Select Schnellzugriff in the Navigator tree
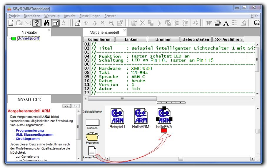 29,38
